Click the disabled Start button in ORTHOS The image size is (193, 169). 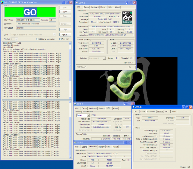[x=65, y=7]
